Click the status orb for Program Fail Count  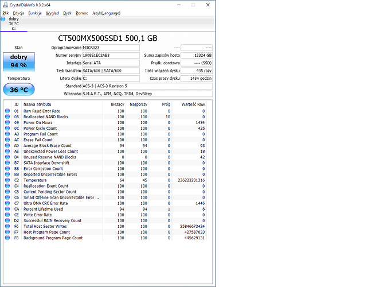[x=7, y=134]
